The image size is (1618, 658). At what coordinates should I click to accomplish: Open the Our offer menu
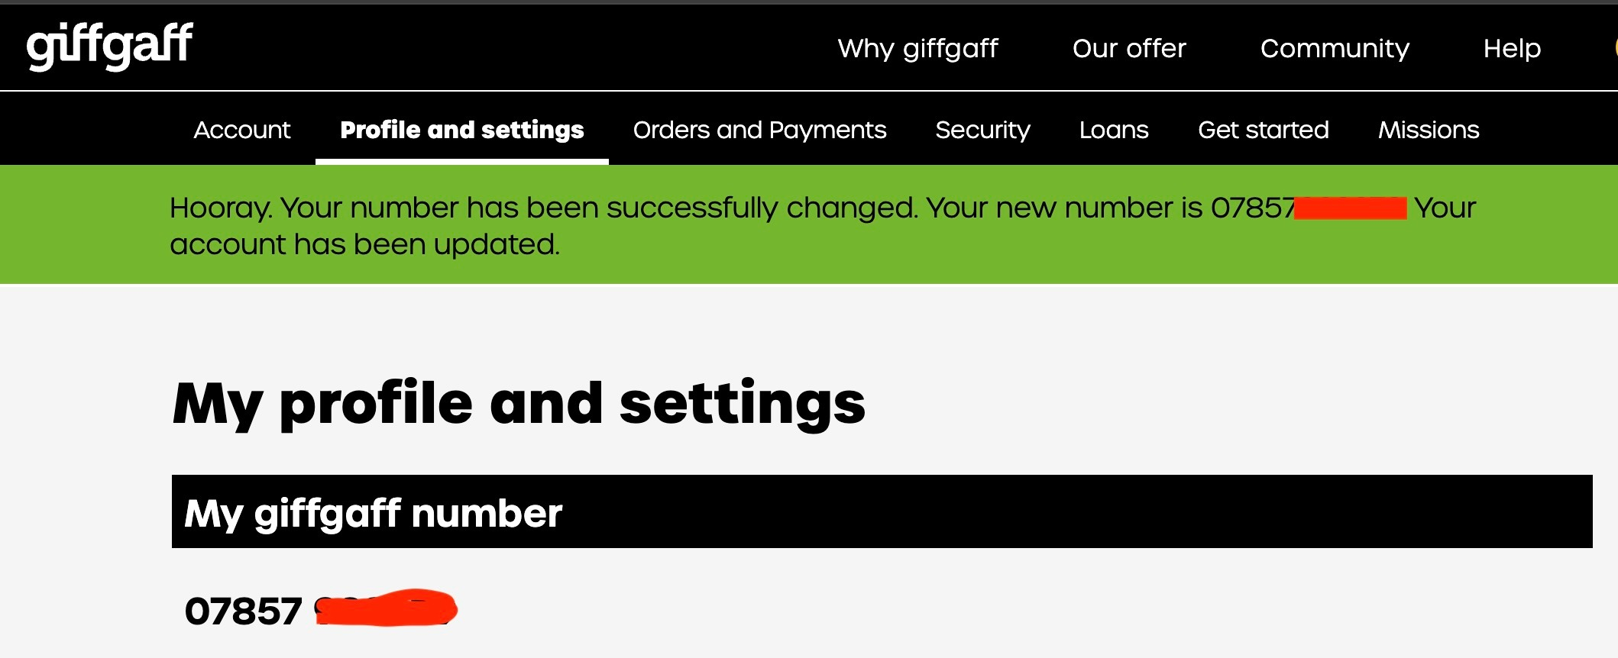click(x=1128, y=48)
